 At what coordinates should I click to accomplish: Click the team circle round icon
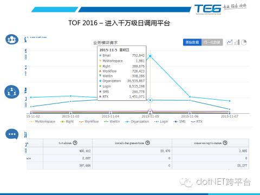pyautogui.click(x=12, y=92)
